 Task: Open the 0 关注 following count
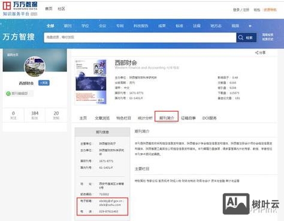[13, 115]
